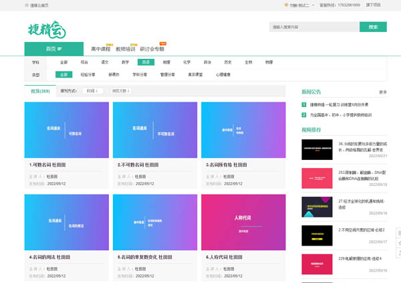Screen dimensions: 401x283
Task: Select 经验分享 type filter
Action: coord(89,75)
